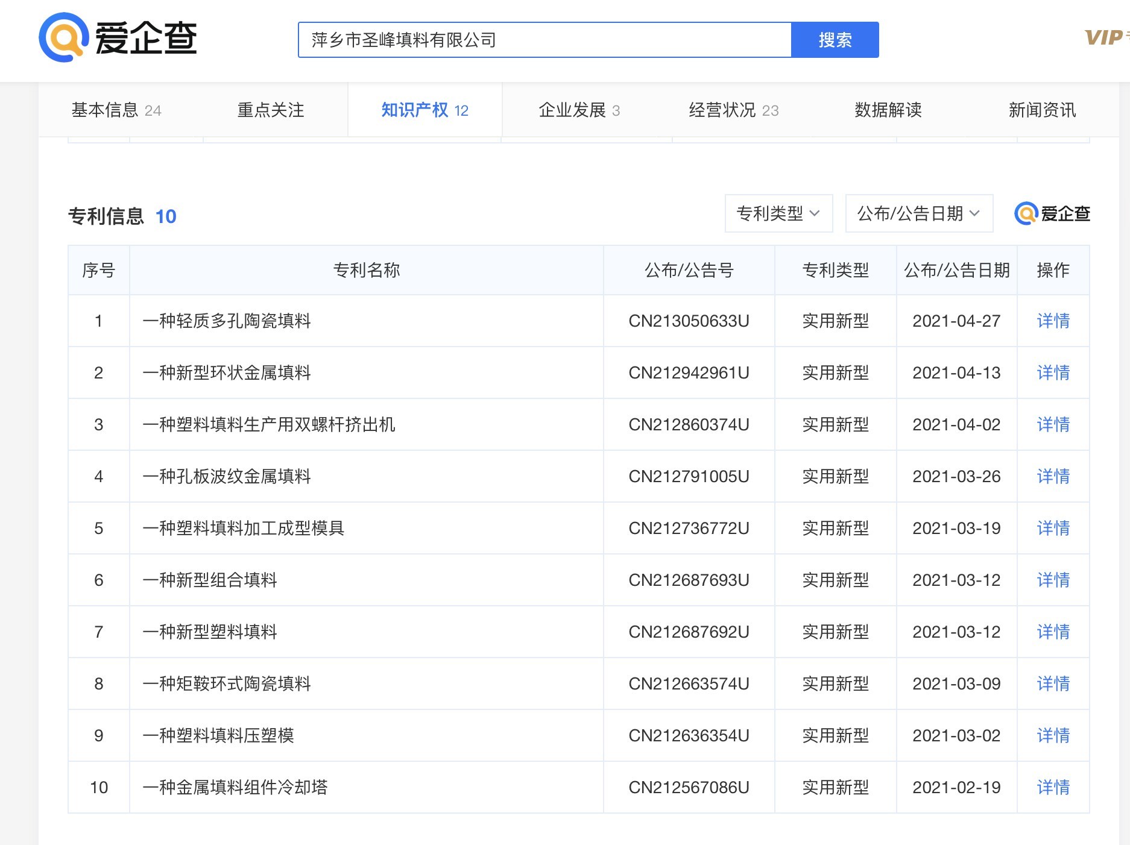Open 详情 for 一种金属填料组件冷却塔
Image resolution: width=1130 pixels, height=845 pixels.
(1053, 787)
